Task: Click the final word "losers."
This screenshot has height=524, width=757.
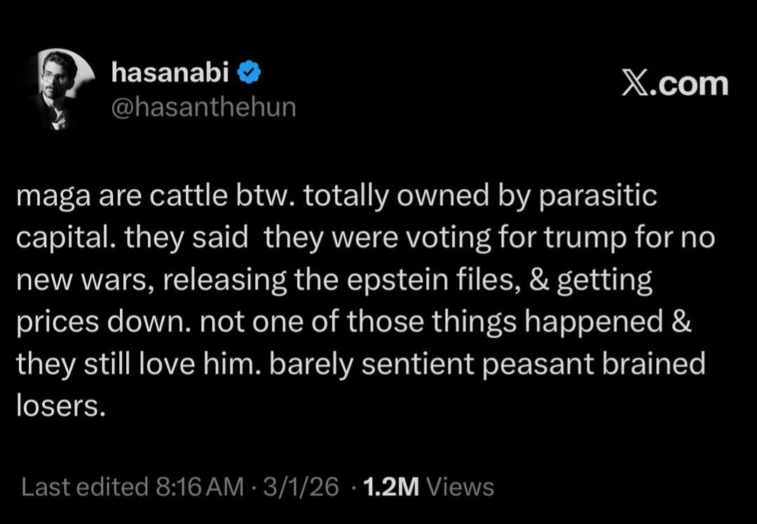Action: (x=60, y=408)
